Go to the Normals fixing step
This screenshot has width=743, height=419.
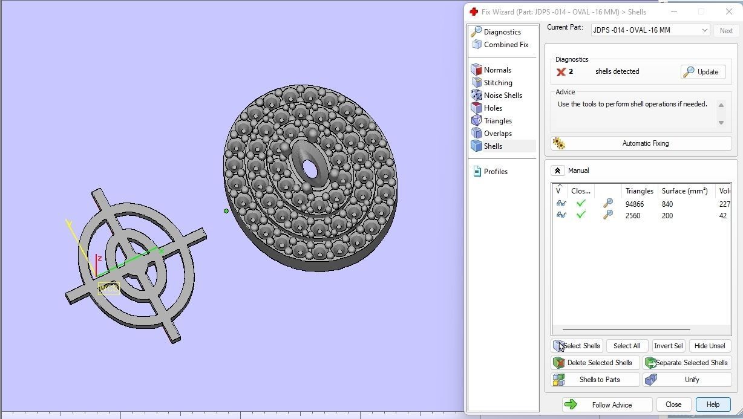[491, 70]
